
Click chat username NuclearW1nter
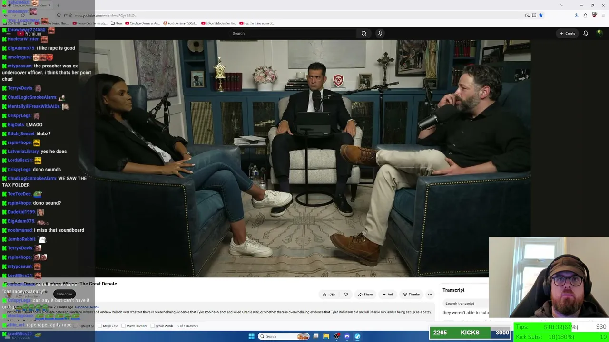coord(23,39)
